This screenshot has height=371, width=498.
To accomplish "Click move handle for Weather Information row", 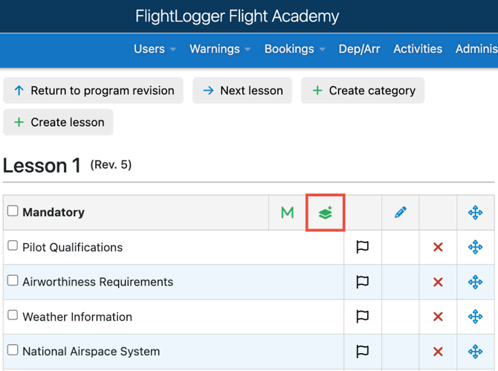I will pyautogui.click(x=476, y=317).
